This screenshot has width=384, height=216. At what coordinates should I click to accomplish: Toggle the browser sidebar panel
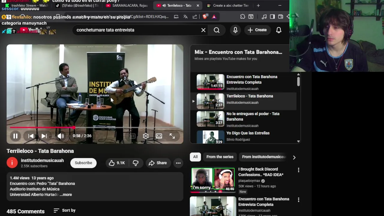point(272,17)
